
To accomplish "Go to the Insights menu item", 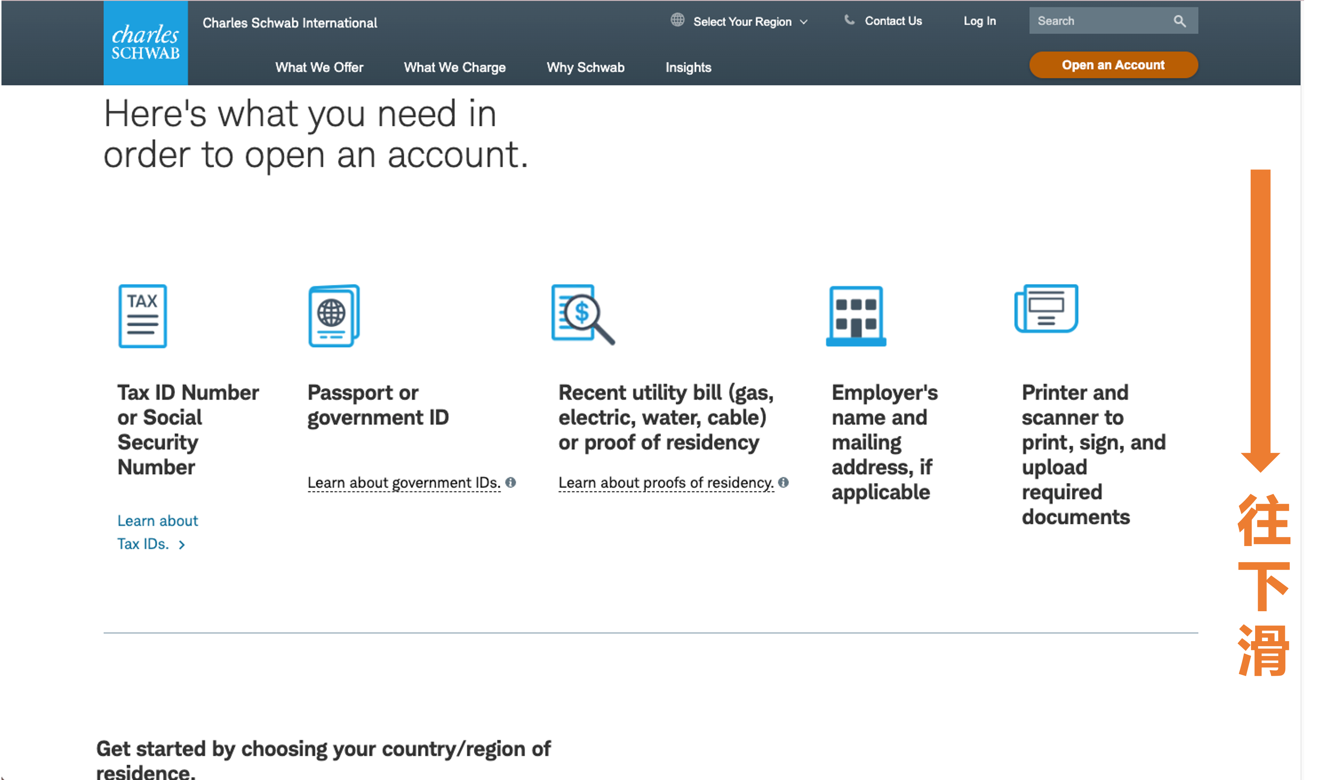I will click(x=688, y=67).
